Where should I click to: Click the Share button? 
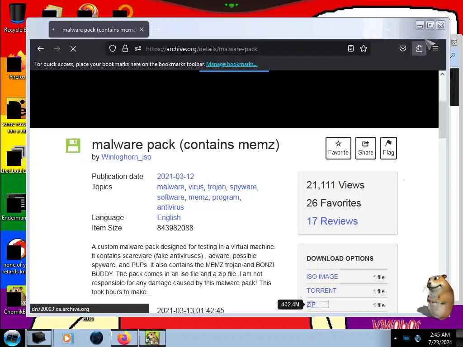365,148
